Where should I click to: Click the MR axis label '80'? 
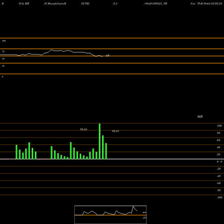[x=219, y=133]
